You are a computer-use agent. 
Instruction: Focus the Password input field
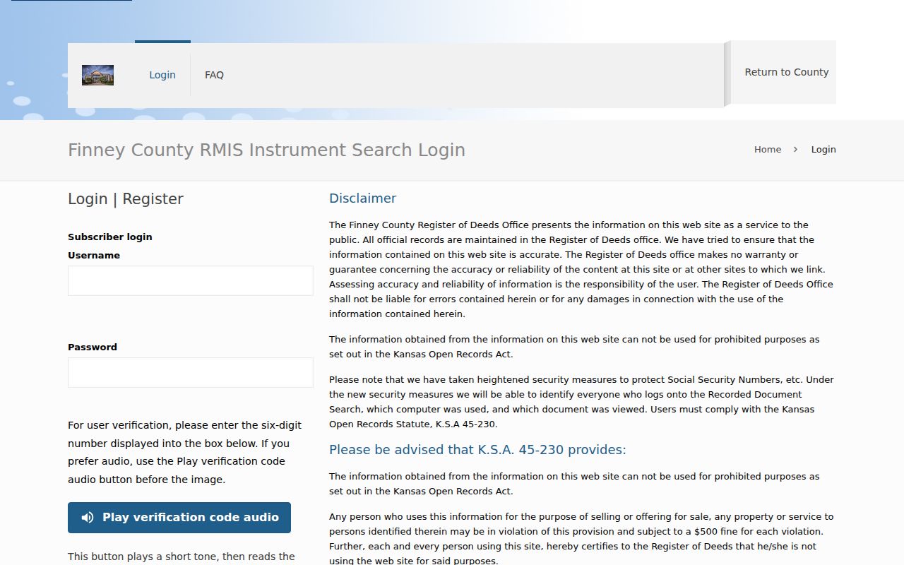(191, 372)
